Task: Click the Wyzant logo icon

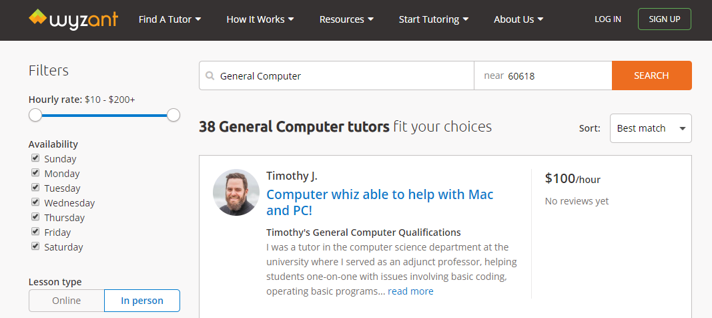Action: (x=37, y=18)
